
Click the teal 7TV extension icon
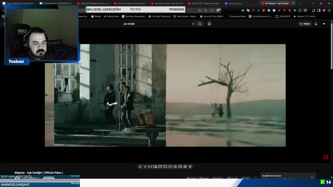point(295,10)
